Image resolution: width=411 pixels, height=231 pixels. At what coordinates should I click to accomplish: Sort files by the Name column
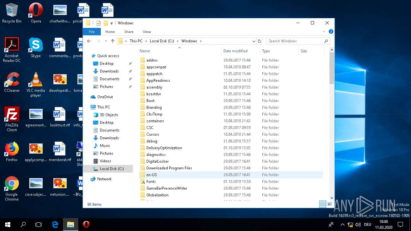[180, 51]
